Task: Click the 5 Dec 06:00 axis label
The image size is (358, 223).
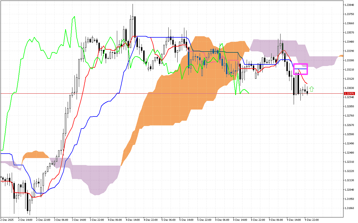Action: point(168,220)
